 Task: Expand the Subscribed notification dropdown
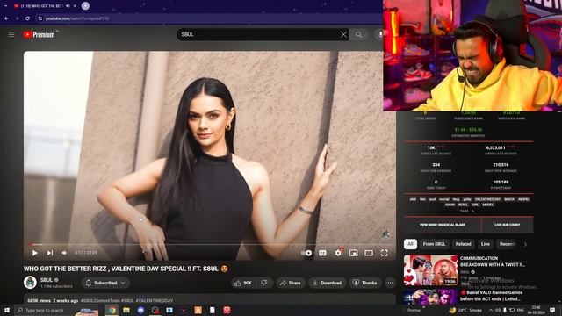(x=105, y=283)
